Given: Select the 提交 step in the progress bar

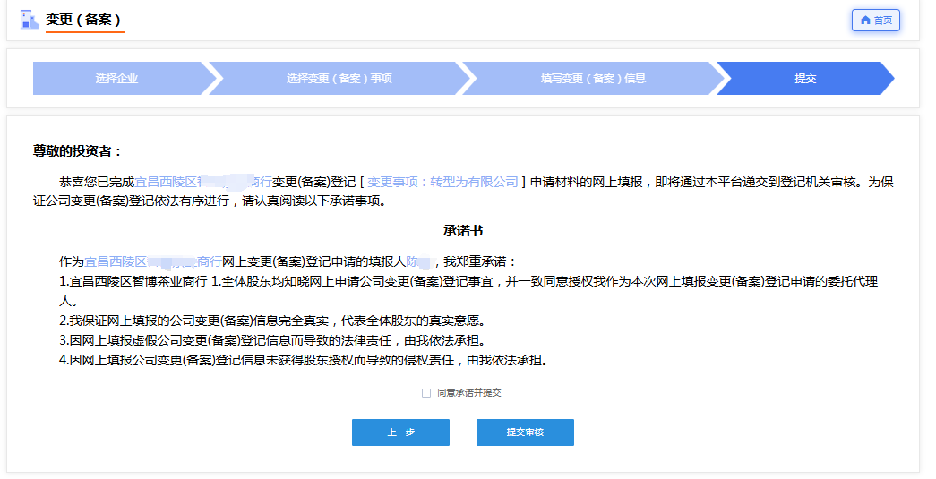Looking at the screenshot, I should coord(805,79).
